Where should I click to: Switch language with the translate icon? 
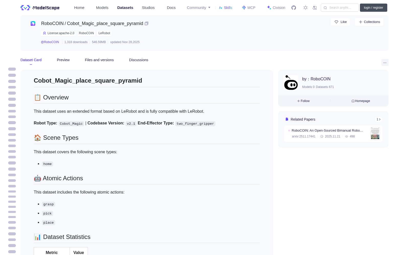click(315, 8)
